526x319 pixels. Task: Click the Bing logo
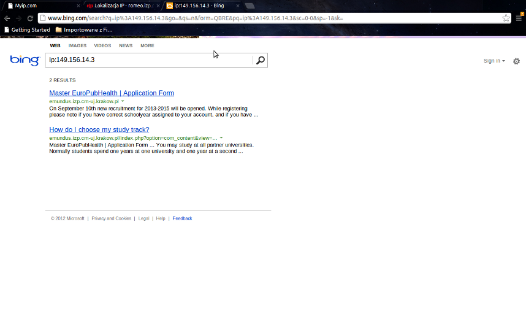25,60
